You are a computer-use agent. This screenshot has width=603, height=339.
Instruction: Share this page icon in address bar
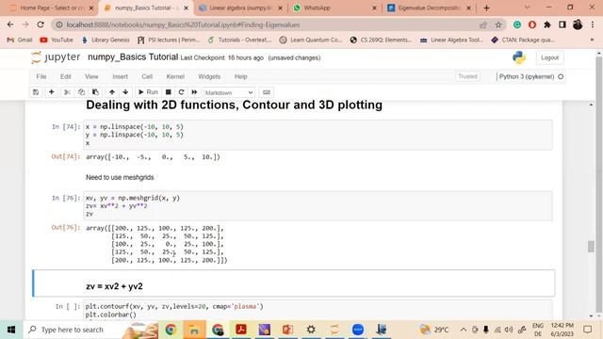tap(483, 25)
